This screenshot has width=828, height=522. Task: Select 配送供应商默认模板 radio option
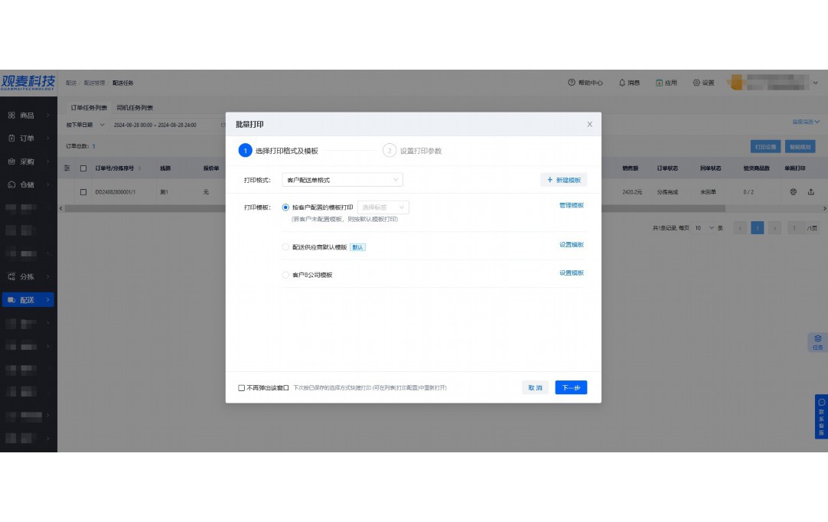[x=286, y=247]
